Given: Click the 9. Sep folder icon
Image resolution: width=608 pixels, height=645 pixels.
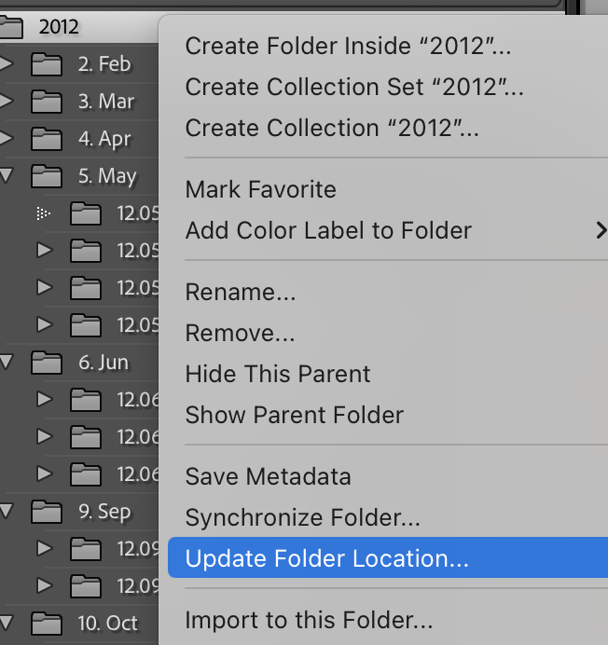Looking at the screenshot, I should [x=47, y=511].
